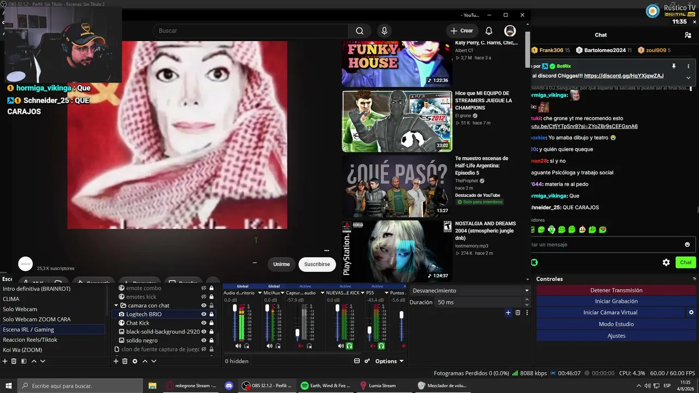Open chat settings gear icon

pyautogui.click(x=666, y=263)
